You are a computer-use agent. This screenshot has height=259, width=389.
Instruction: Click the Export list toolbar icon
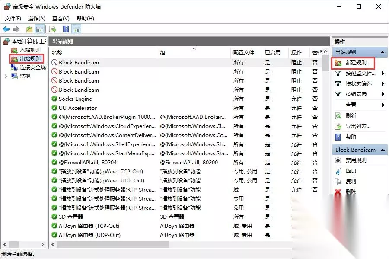(53, 29)
